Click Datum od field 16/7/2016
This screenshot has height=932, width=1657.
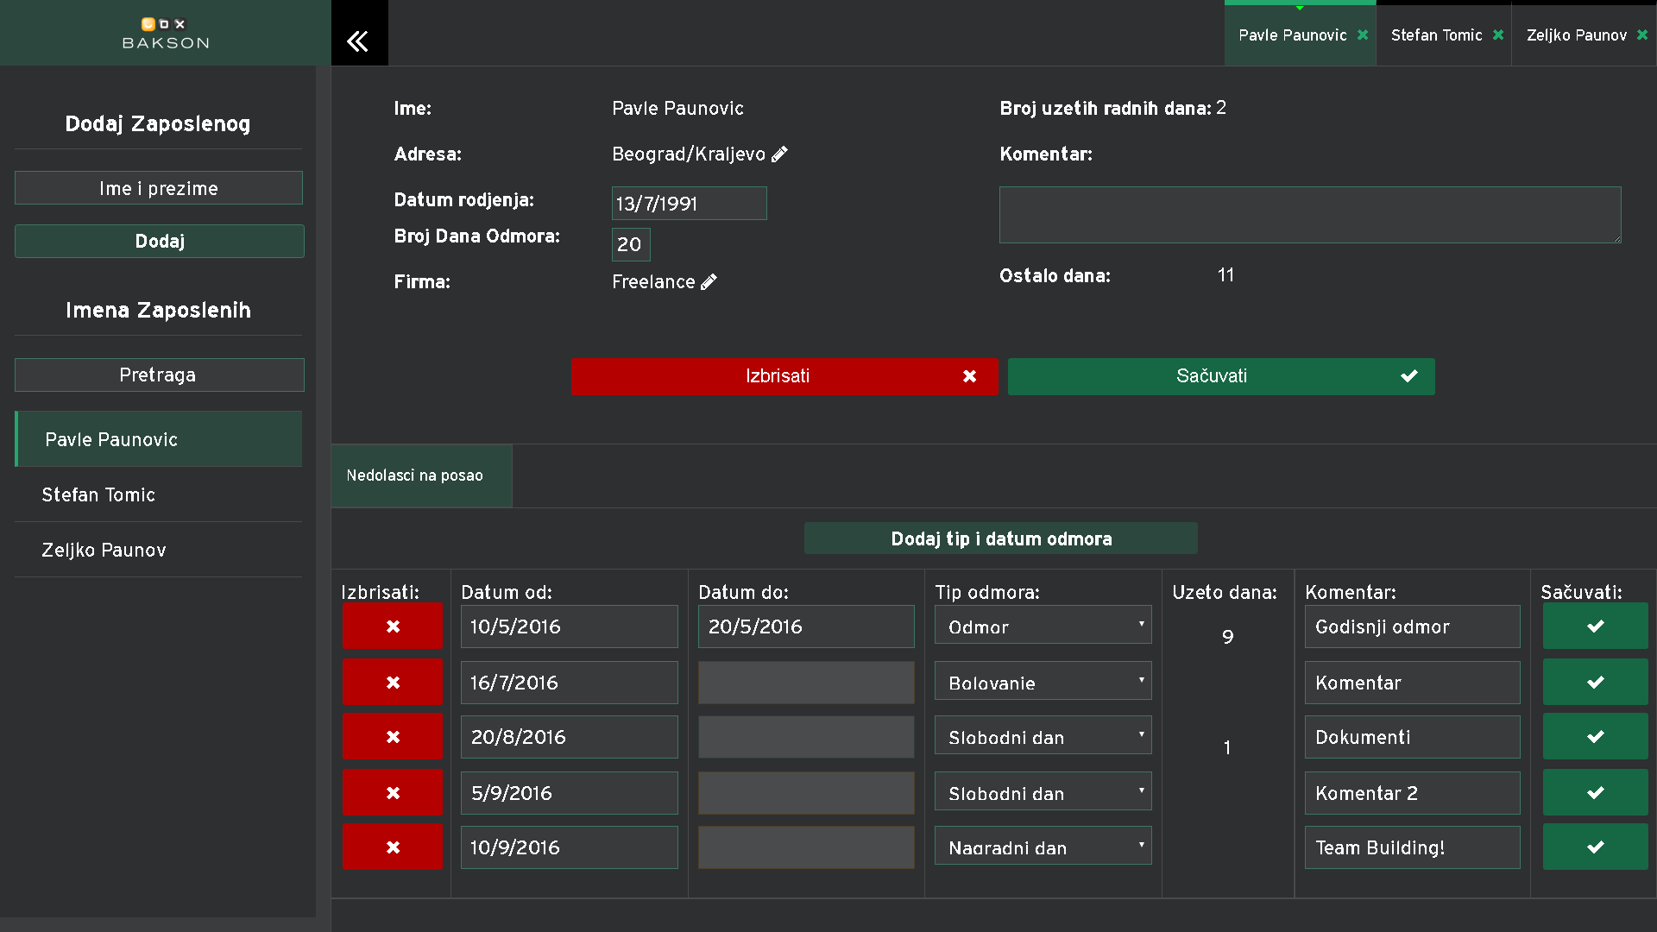569,683
